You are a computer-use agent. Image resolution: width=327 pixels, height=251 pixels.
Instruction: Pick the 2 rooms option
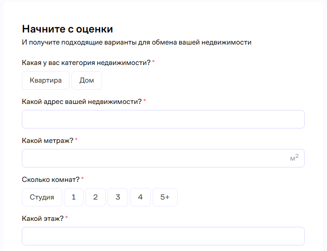pos(96,197)
